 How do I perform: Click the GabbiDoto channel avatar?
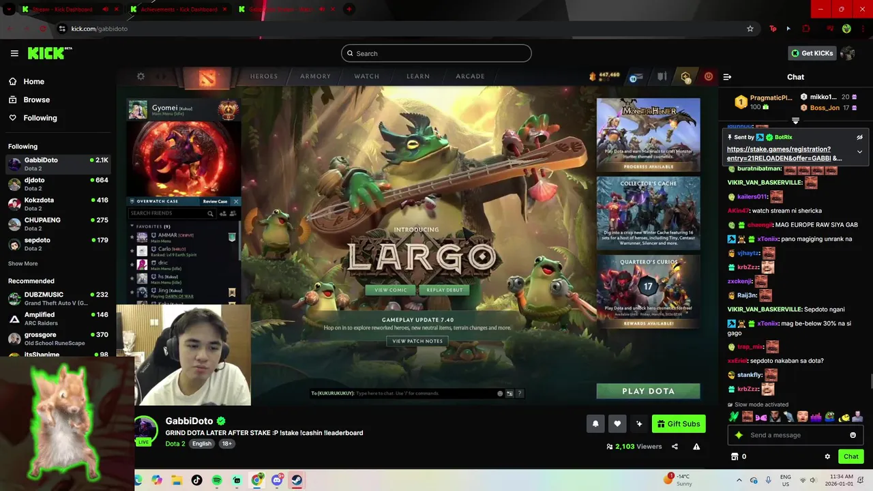(x=145, y=430)
